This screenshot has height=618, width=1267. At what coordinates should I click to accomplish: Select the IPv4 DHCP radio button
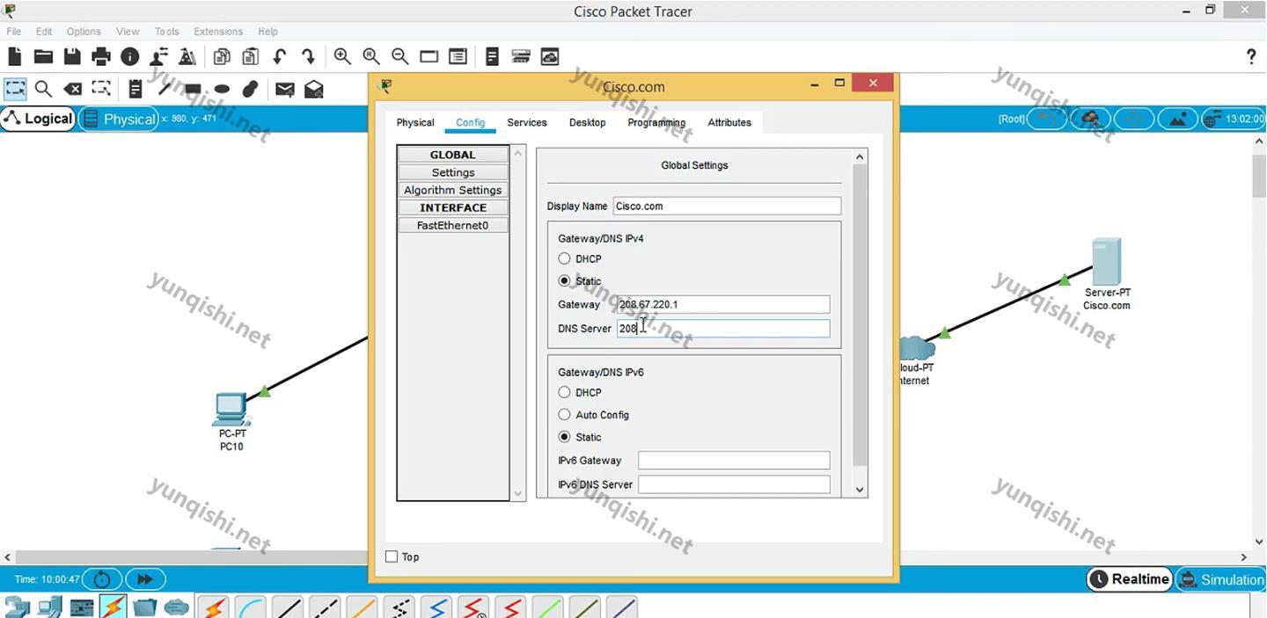click(x=564, y=258)
